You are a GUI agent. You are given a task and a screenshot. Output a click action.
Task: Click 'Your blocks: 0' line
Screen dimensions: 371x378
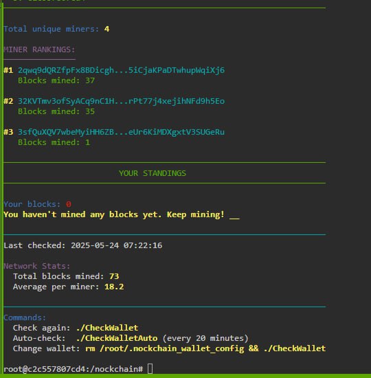(x=37, y=204)
